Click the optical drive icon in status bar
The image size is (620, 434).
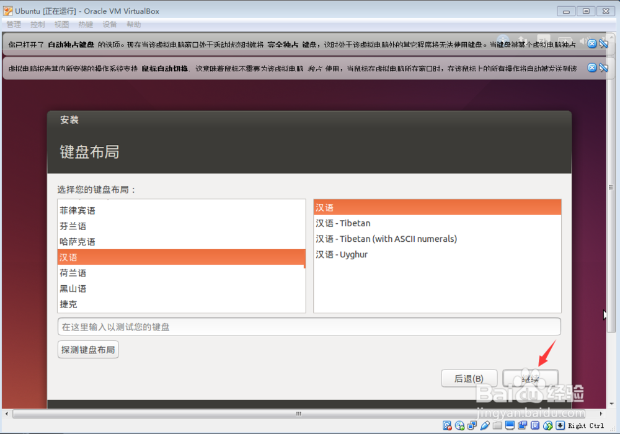coord(458,425)
